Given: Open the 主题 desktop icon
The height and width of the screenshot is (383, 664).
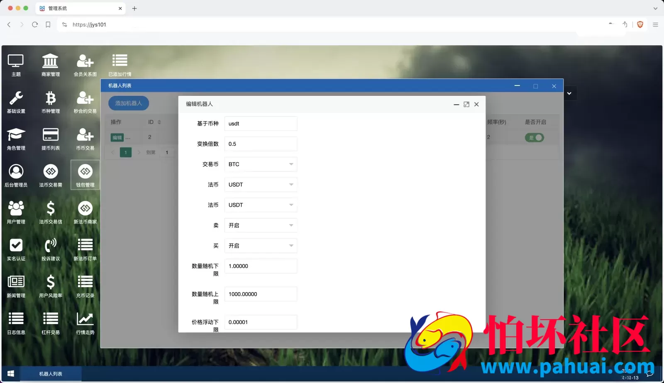Looking at the screenshot, I should pos(16,65).
